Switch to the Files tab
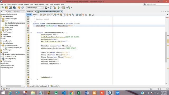 click(10, 12)
